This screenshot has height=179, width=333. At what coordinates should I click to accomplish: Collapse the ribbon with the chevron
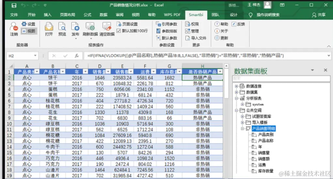329,46
